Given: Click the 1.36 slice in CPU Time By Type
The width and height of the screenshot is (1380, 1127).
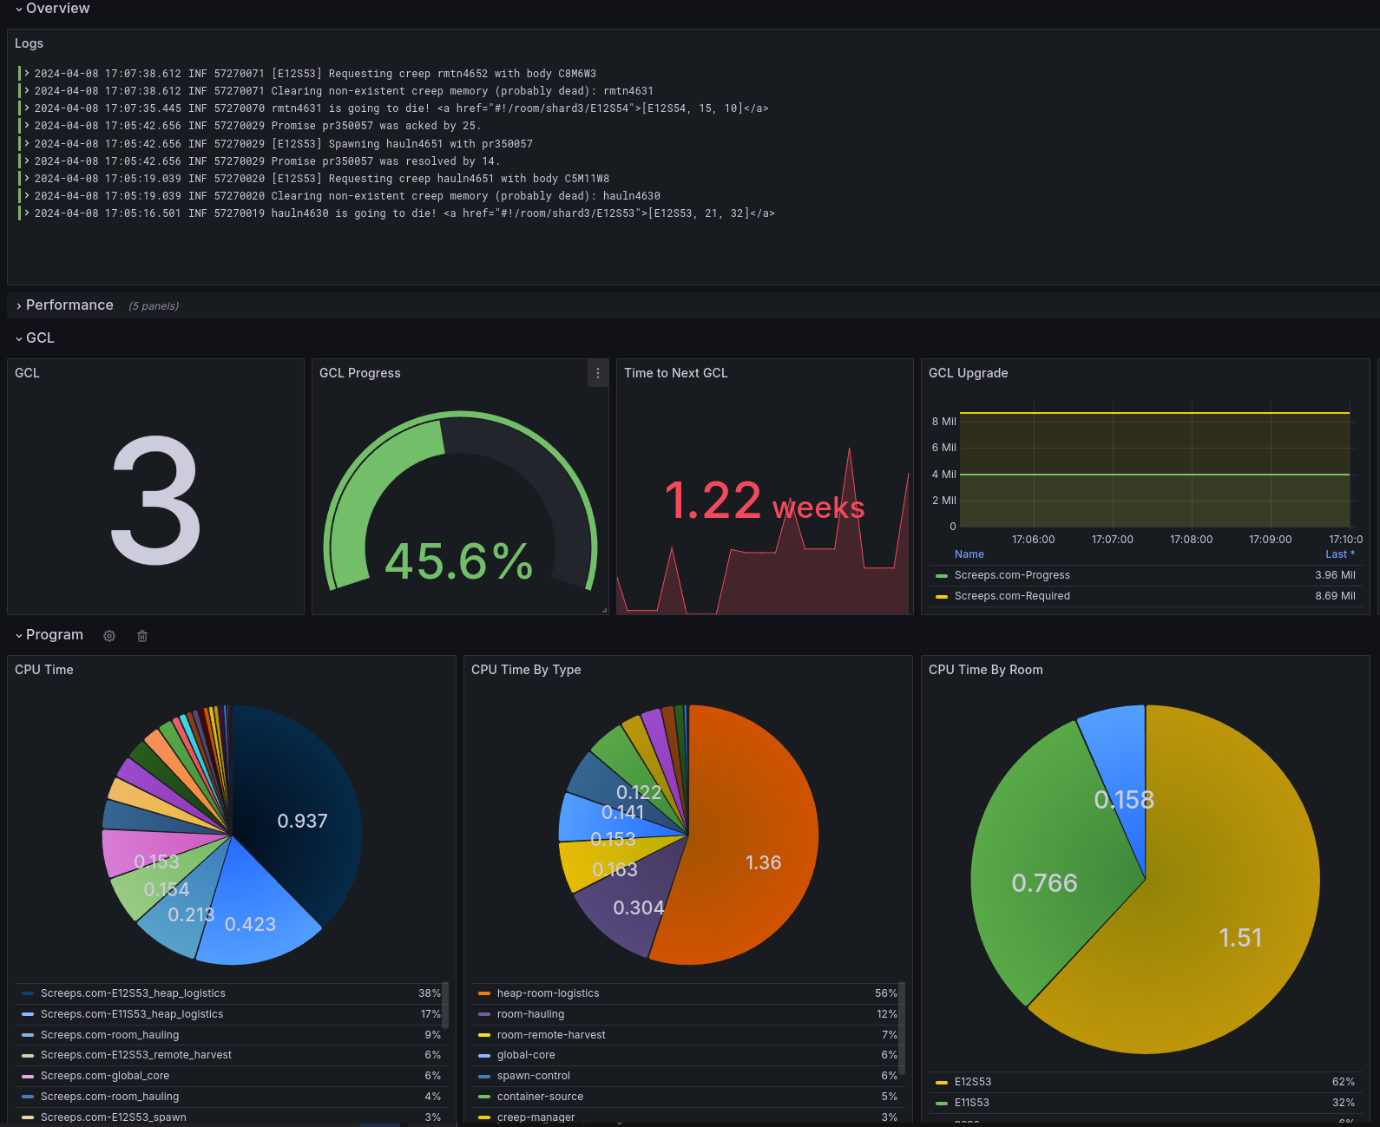Looking at the screenshot, I should pyautogui.click(x=763, y=862).
